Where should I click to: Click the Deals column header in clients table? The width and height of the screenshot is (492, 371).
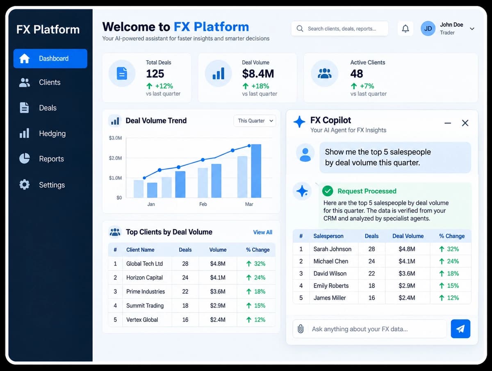[185, 250]
